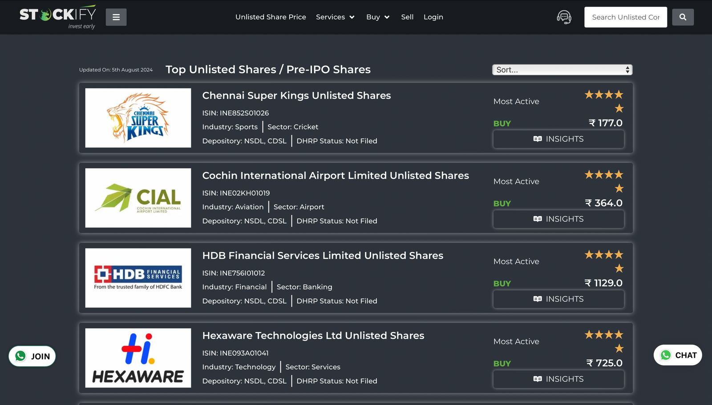Open Insights for HDB Financial Services

[558, 299]
